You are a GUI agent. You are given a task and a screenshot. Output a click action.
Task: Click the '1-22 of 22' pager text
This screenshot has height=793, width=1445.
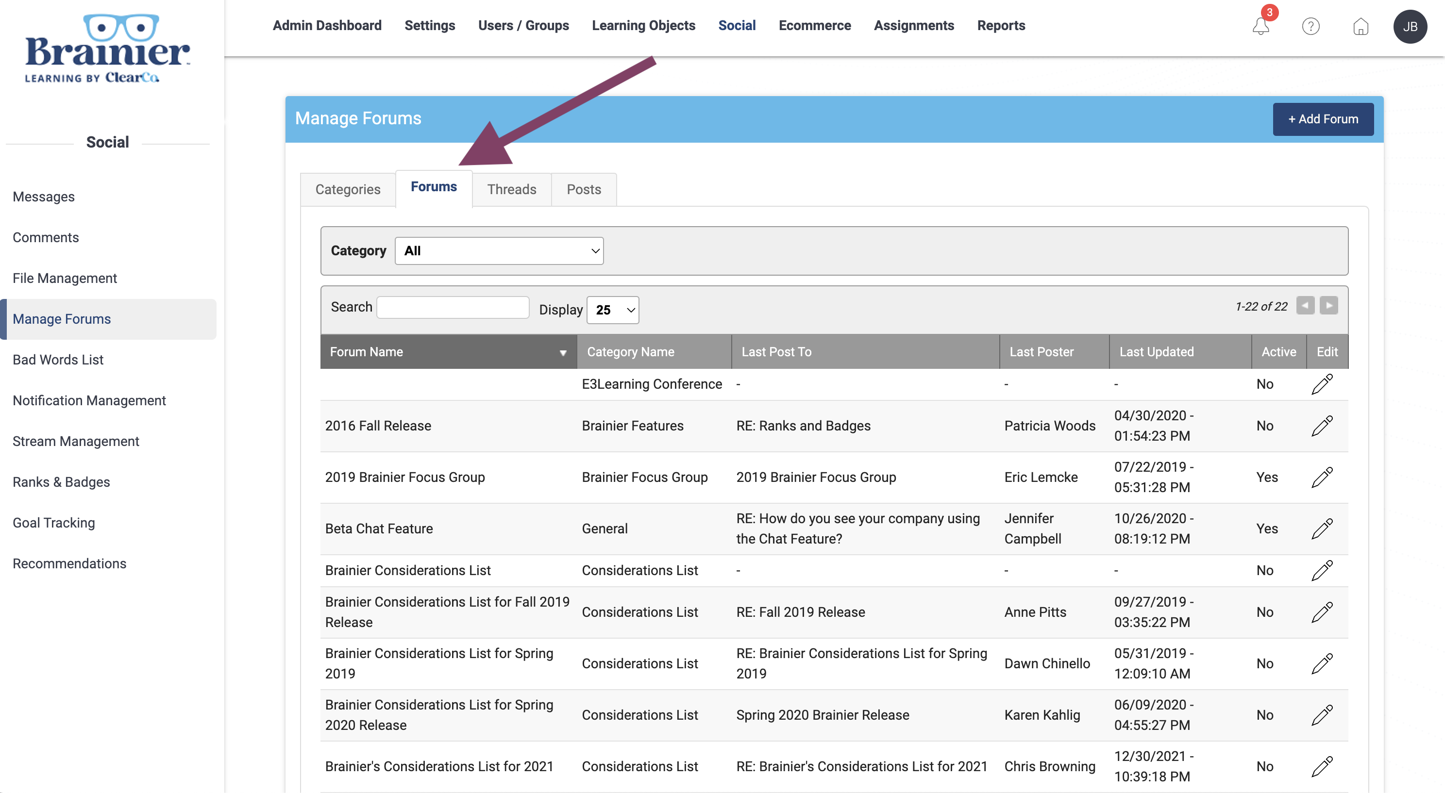[1261, 306]
